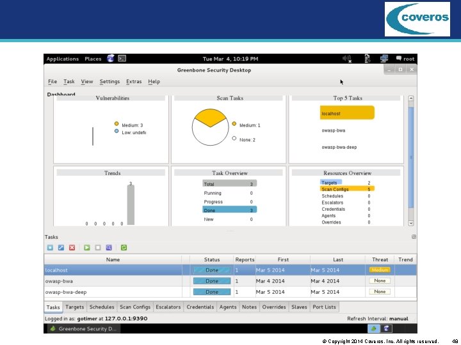The width and height of the screenshot is (461, 345).
Task: Sort tasks by Last column header
Action: [x=338, y=259]
